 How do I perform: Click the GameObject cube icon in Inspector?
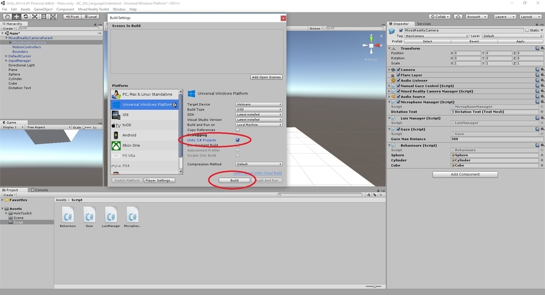click(392, 31)
